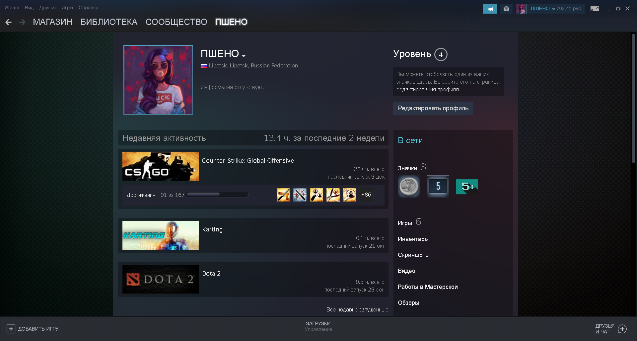The image size is (637, 341).
Task: View the second CS:GO achievement icon
Action: click(300, 195)
